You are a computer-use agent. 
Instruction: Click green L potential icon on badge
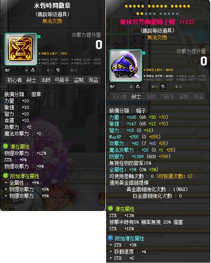(6, 146)
